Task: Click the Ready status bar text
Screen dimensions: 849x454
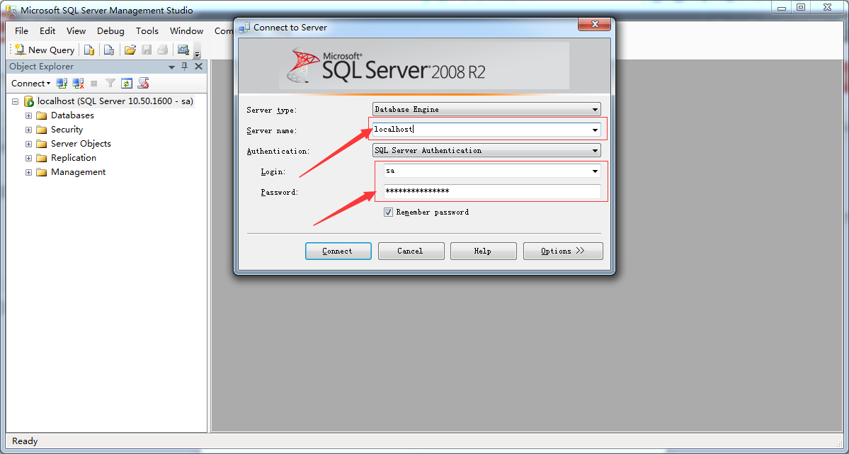Action: [x=25, y=441]
